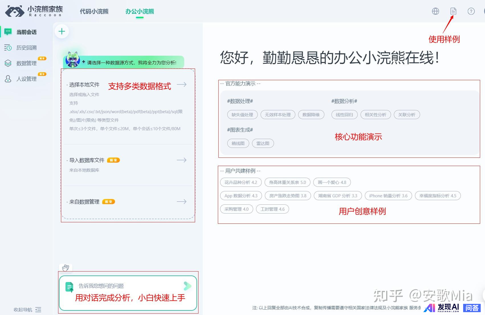The image size is (485, 315).
Task: Expand the 来自数据管理 option arrow
Action: click(x=181, y=202)
